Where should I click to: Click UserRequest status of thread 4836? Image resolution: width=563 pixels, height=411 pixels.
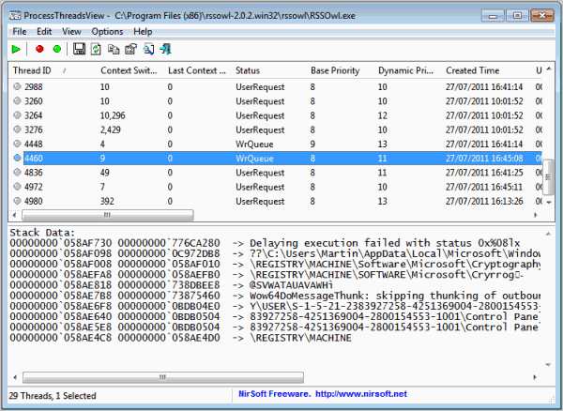click(x=260, y=173)
